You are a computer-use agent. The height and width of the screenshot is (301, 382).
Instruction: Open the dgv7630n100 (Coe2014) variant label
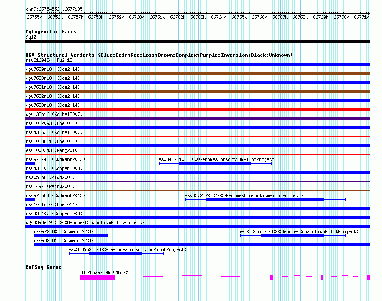pos(53,78)
